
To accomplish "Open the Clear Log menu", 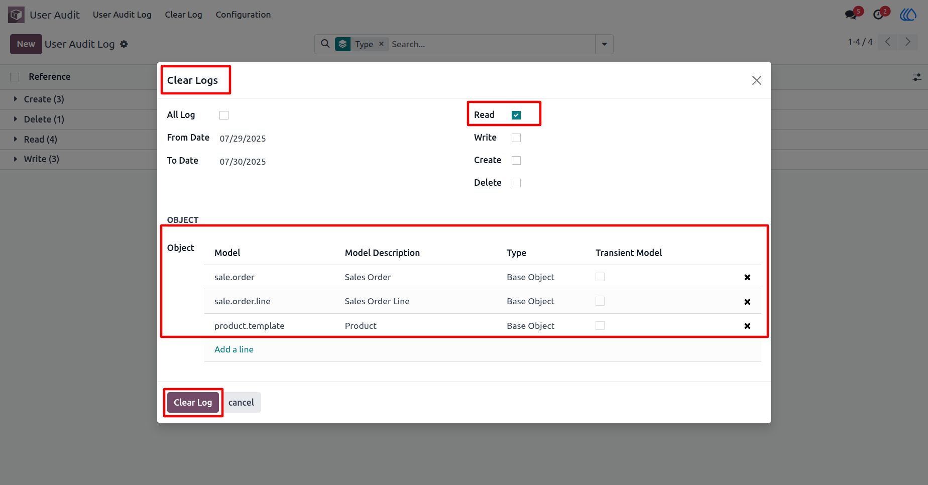I will click(183, 15).
